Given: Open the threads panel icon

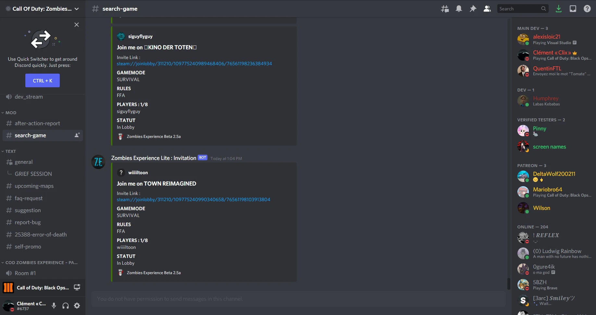Looking at the screenshot, I should (445, 9).
